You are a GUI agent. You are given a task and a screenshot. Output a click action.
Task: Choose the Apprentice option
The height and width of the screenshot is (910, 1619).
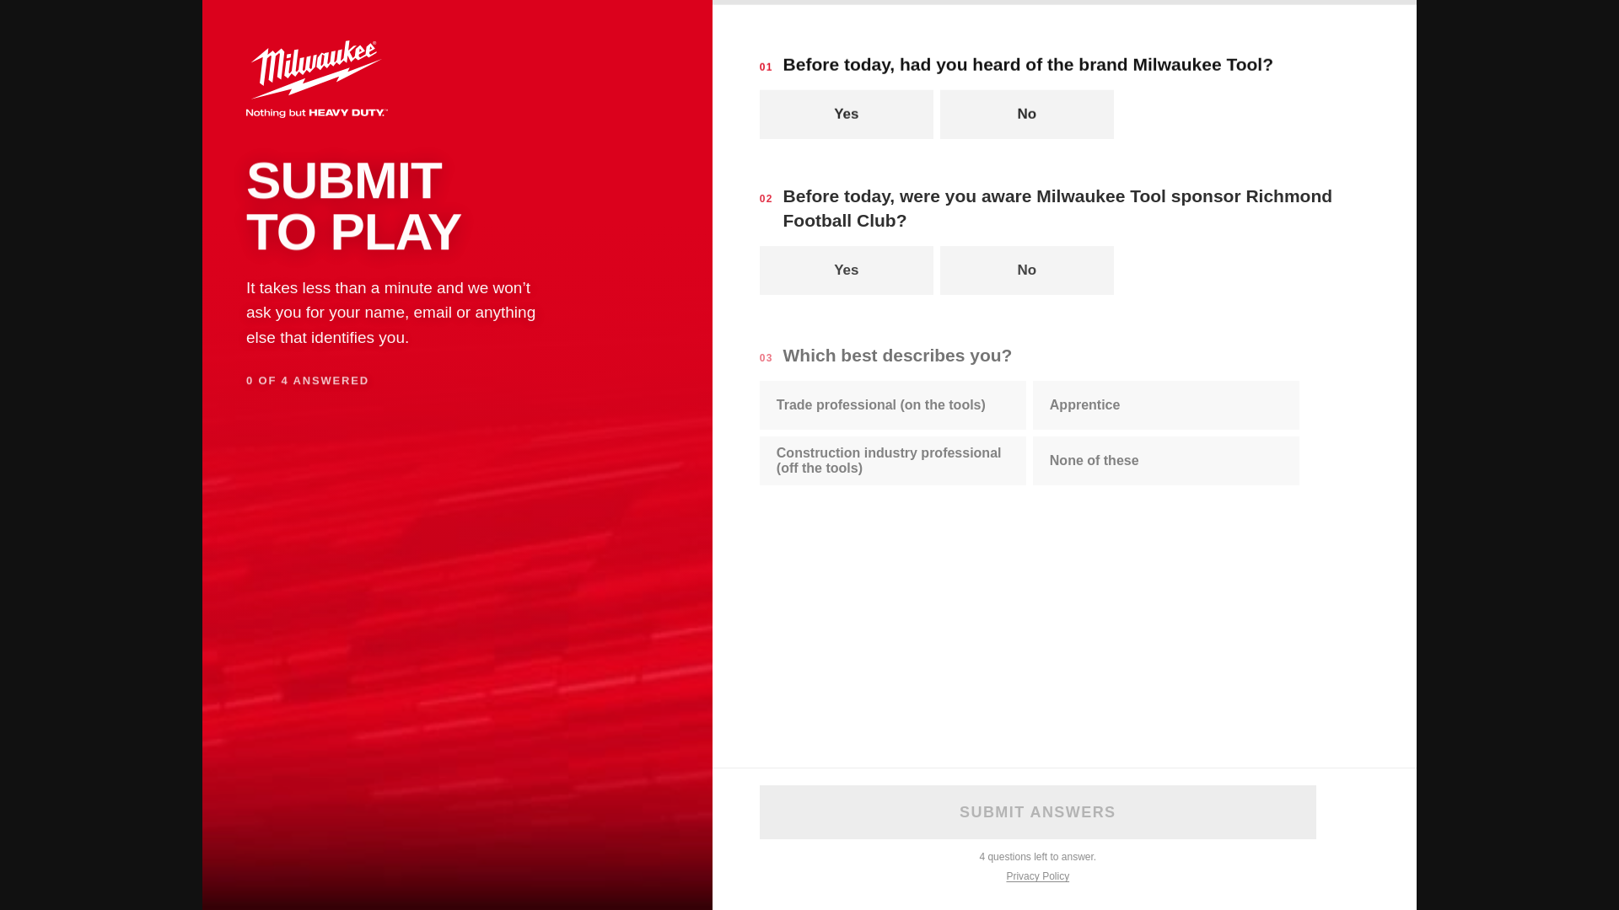(1165, 405)
